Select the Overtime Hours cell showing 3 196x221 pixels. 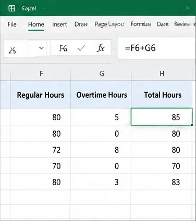click(101, 182)
